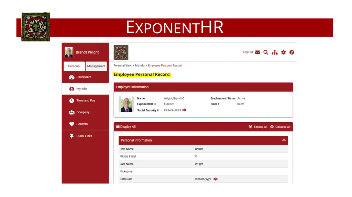This screenshot has width=352, height=197.
Task: Click the Employee Information panel header
Action: 203,87
